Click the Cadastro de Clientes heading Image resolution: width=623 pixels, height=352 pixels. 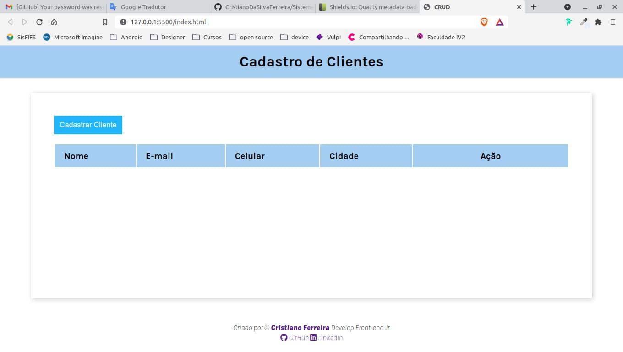coord(311,62)
